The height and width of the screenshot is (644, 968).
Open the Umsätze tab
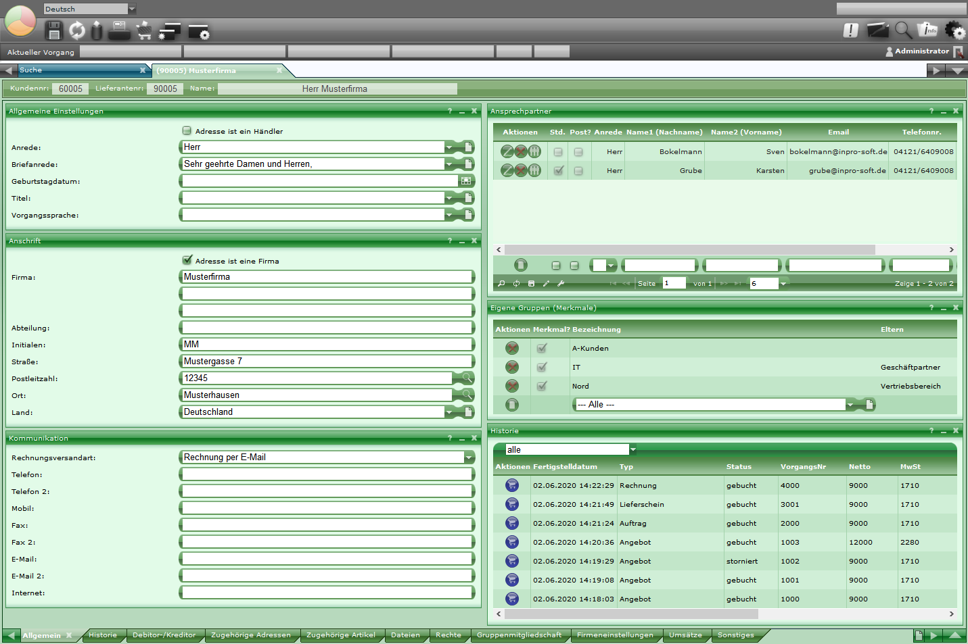(685, 635)
